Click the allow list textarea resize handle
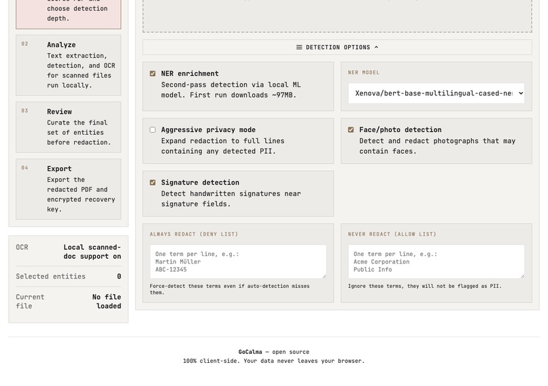Image resolution: width=548 pixels, height=386 pixels. tap(522, 276)
